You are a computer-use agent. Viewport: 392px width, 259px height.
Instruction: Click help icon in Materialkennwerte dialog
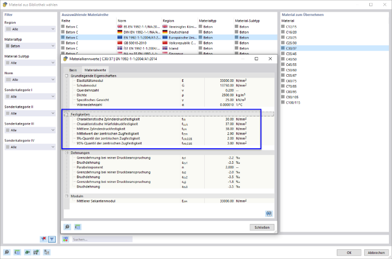[67, 227]
